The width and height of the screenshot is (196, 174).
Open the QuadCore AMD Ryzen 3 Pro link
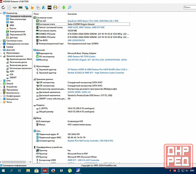pyautogui.click(x=93, y=21)
